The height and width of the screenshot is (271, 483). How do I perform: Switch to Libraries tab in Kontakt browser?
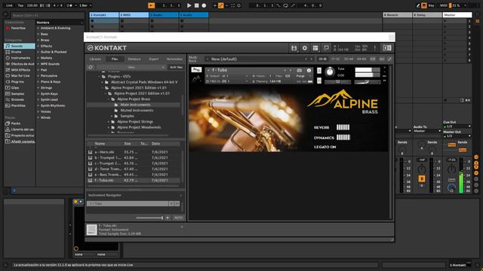pyautogui.click(x=96, y=59)
